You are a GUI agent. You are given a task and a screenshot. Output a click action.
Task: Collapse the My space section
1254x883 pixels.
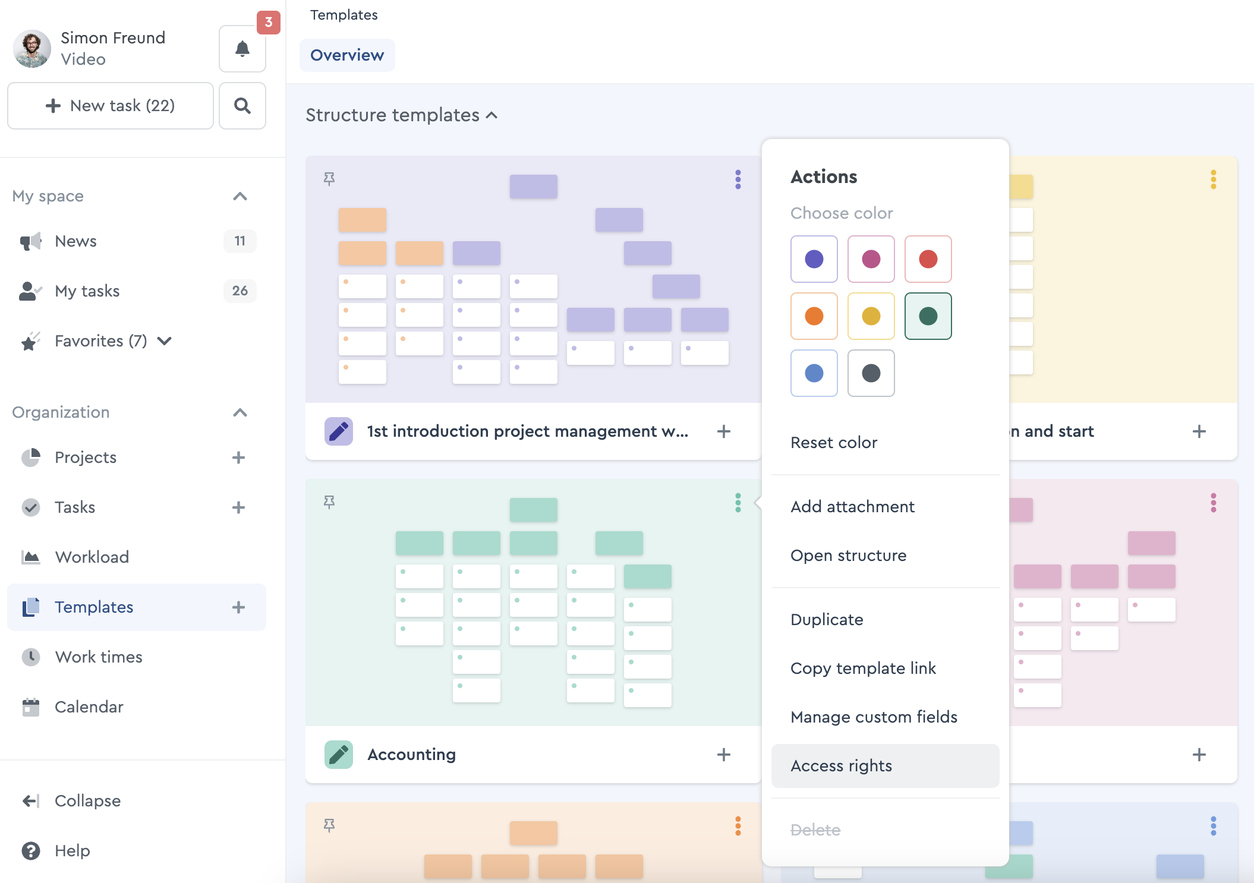point(240,196)
